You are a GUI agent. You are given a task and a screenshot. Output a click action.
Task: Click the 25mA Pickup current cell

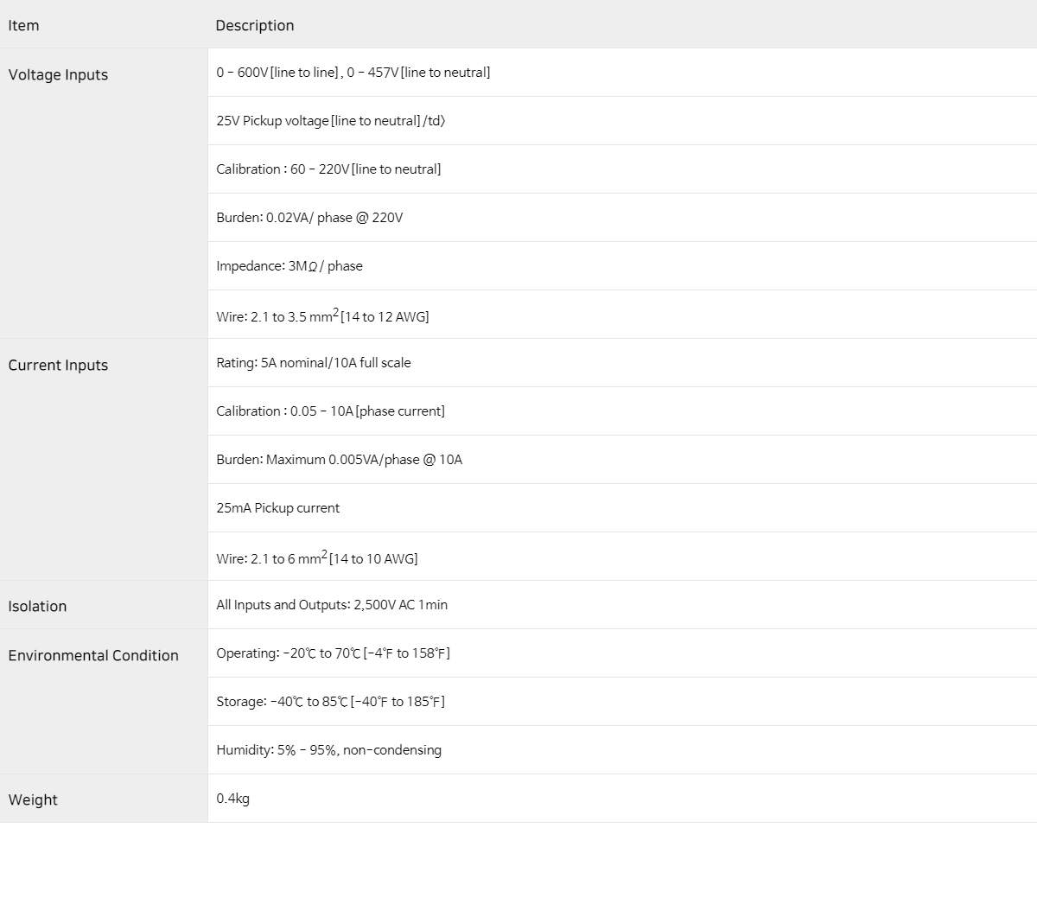coord(277,508)
